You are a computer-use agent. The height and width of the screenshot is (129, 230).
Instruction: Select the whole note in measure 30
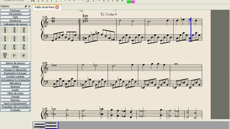tap(176, 64)
